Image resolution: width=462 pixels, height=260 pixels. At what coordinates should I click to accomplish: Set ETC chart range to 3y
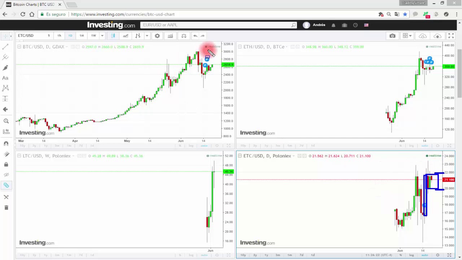255,255
